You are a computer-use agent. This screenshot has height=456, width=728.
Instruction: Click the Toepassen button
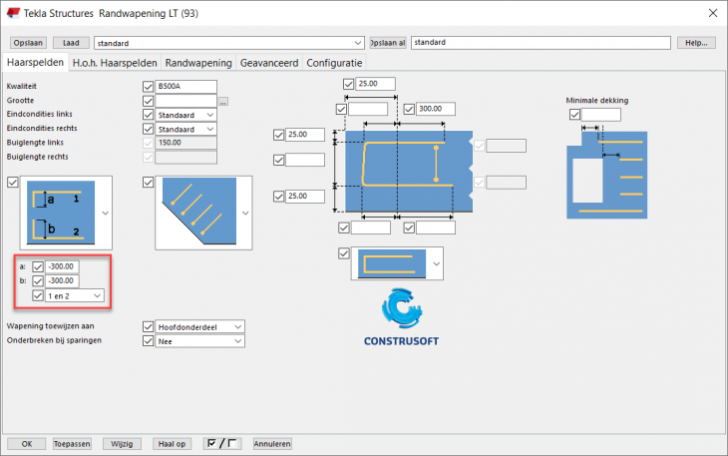pos(72,444)
